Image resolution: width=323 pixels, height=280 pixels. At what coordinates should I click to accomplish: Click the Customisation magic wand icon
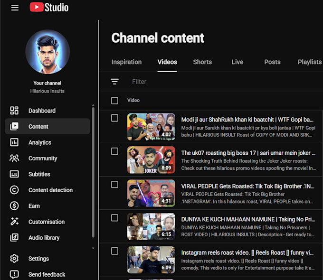pyautogui.click(x=14, y=222)
